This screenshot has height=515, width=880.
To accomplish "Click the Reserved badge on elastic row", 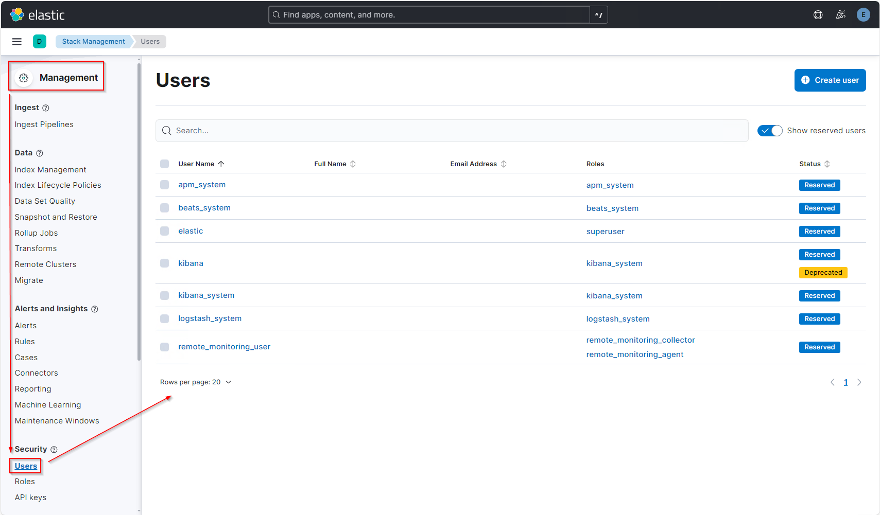I will pyautogui.click(x=820, y=232).
